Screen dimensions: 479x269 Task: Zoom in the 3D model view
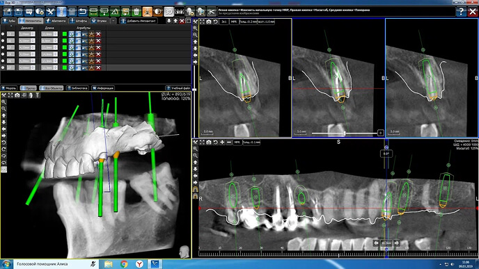(3, 102)
